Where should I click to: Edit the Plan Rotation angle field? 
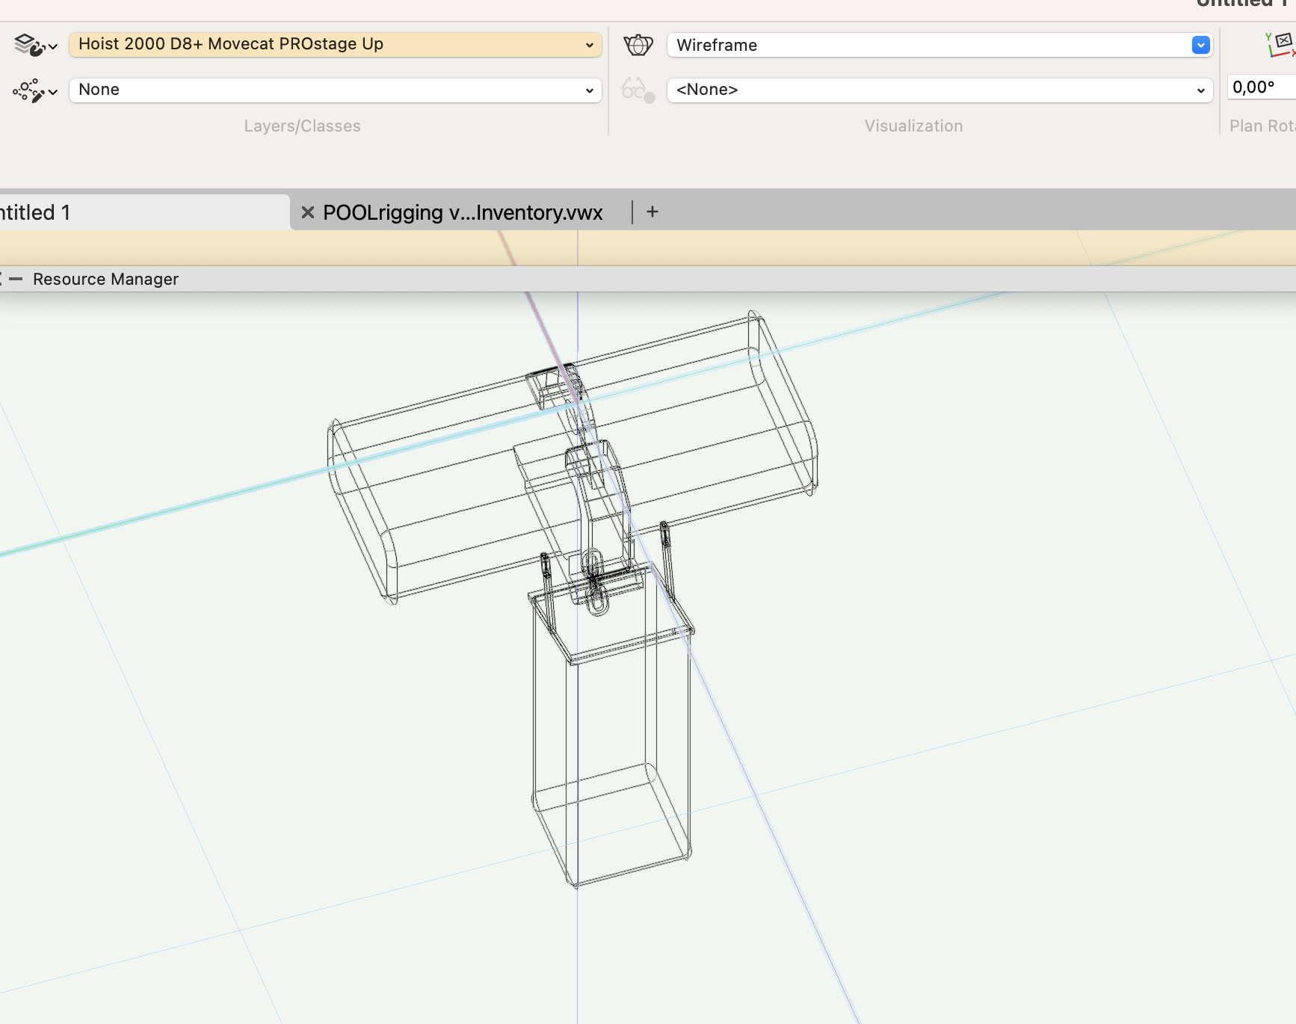[1259, 87]
